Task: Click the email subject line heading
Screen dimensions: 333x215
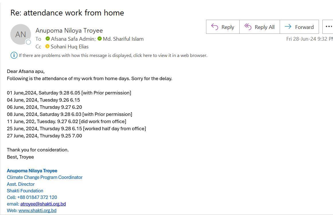Action: tap(67, 13)
